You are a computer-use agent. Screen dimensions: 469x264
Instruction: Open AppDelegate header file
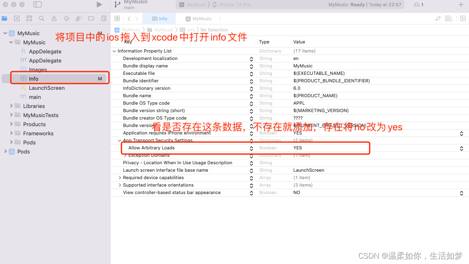[45, 51]
